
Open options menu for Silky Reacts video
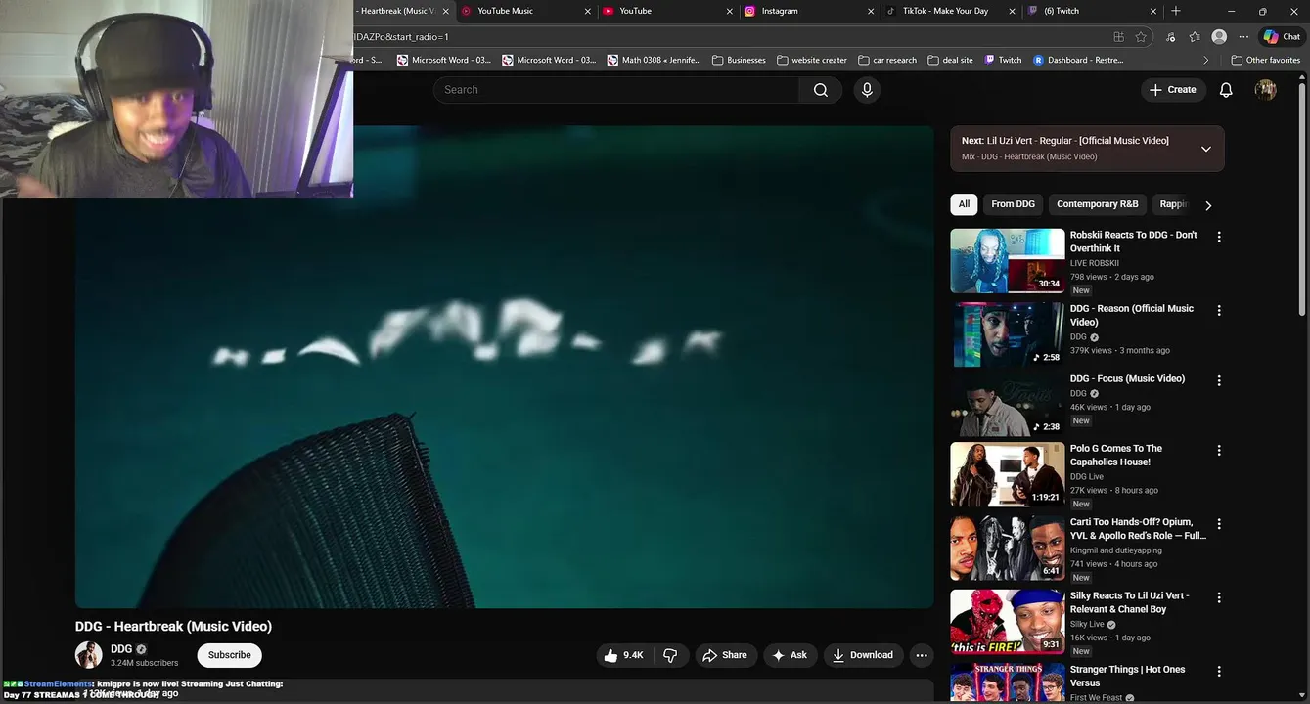tap(1219, 597)
